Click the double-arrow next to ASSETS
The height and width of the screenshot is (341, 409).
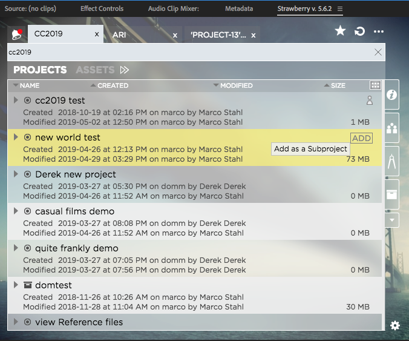125,70
